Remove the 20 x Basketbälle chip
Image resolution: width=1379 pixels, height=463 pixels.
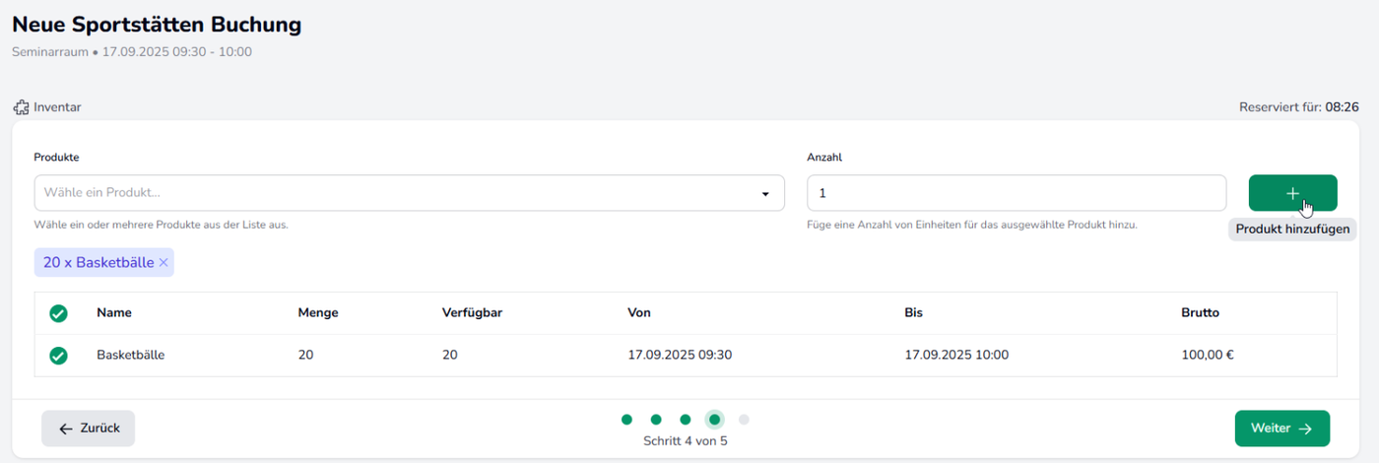tap(164, 263)
